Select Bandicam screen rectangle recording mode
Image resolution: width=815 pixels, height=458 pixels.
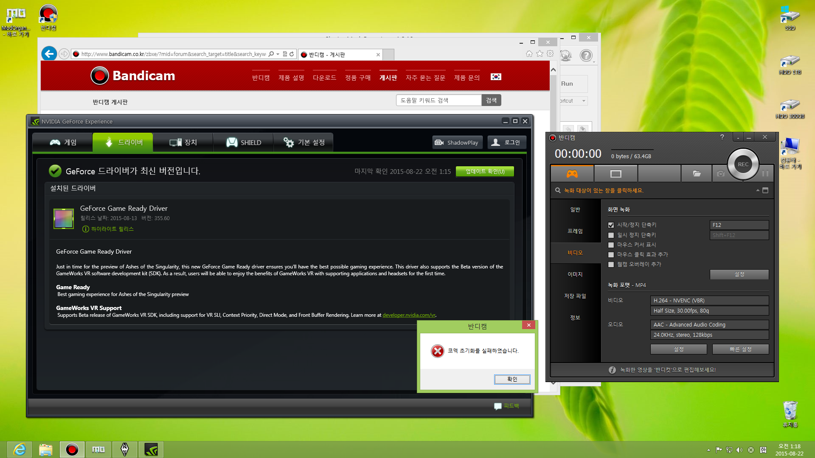coord(615,173)
